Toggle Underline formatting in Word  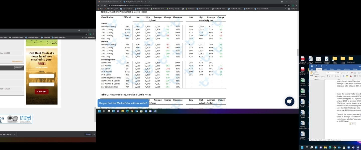click(332, 76)
